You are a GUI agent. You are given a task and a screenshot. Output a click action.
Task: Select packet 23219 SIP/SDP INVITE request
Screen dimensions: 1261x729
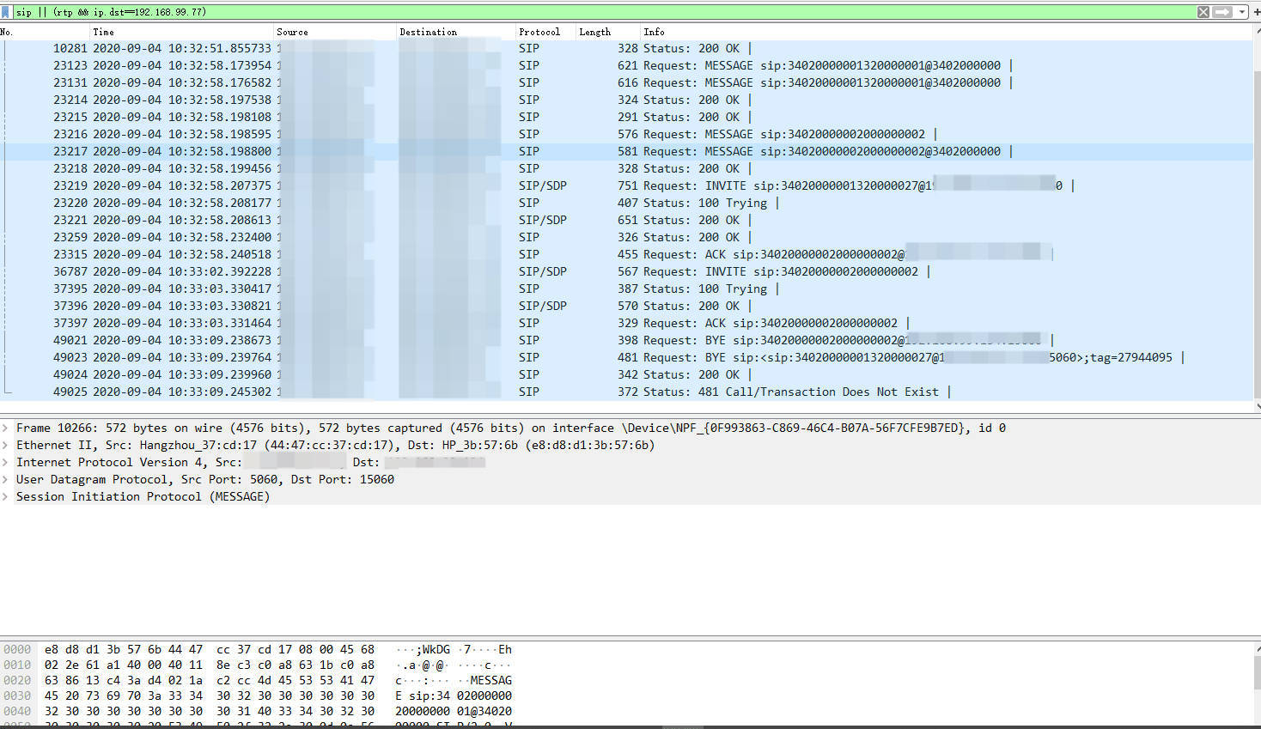click(626, 185)
